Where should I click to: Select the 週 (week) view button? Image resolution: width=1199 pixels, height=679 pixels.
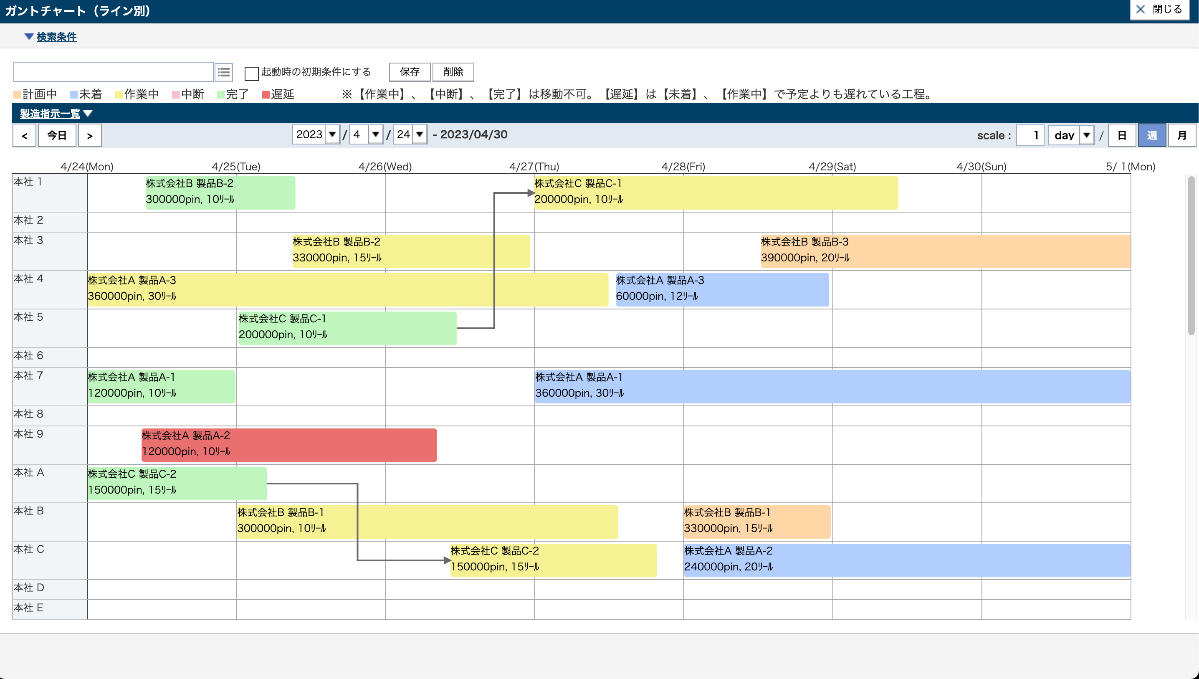[x=1151, y=135]
